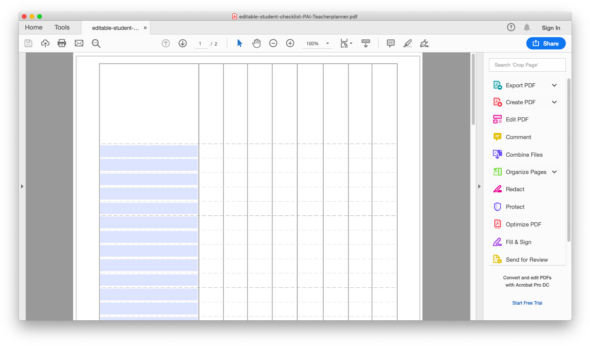Viewport: 590px width, 346px height.
Task: Expand the Export PDF options
Action: pos(554,85)
